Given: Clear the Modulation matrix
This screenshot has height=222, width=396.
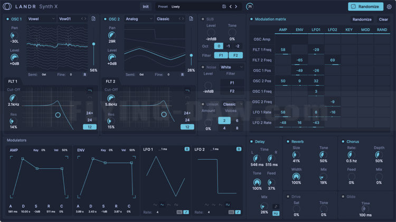Looking at the screenshot, I should coord(383,19).
